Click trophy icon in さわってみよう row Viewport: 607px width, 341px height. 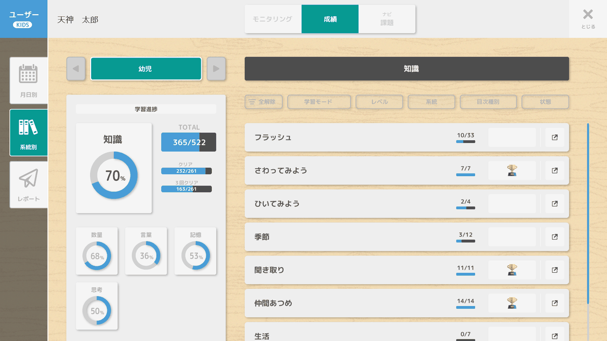512,171
